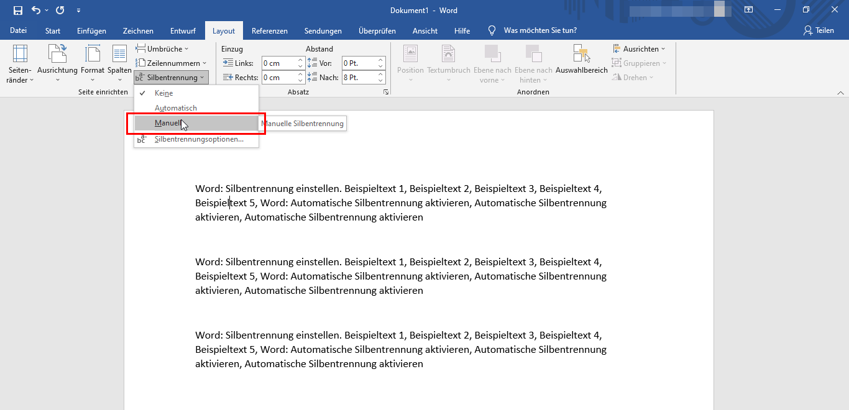Switch to the Referenzen tab
Screen dimensions: 849x410
[x=270, y=31]
